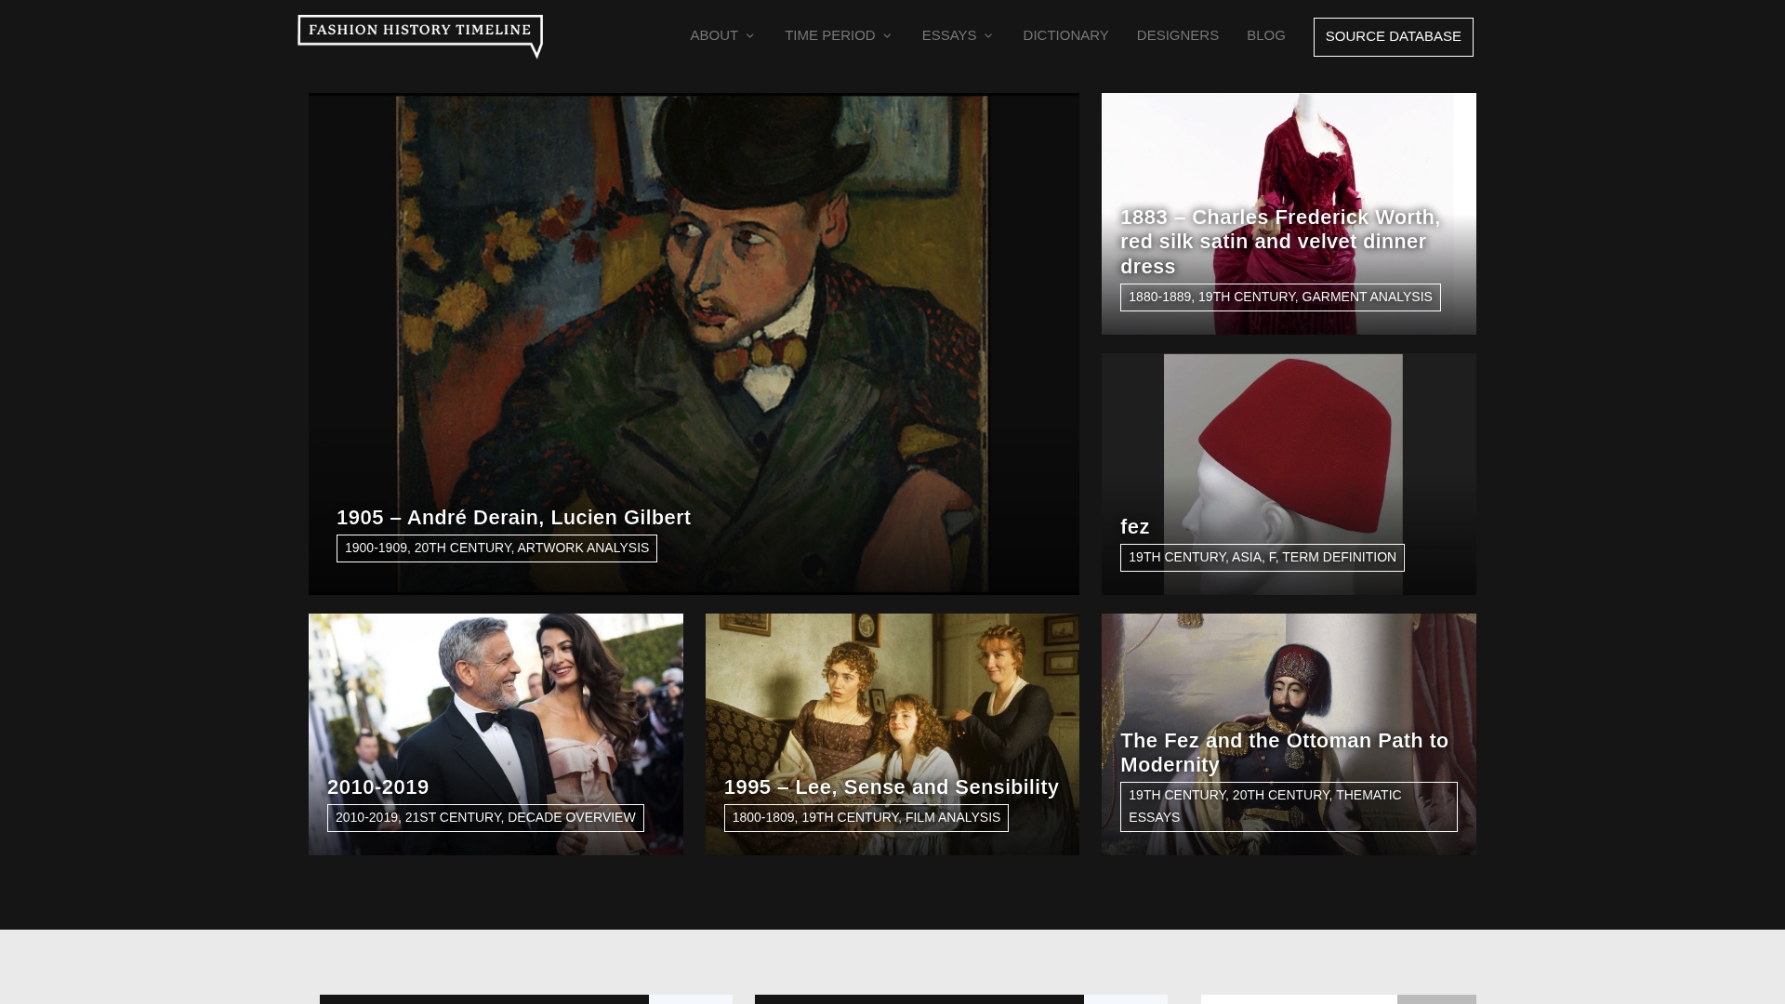Open the 1995 Lee, Sense and Sensibility article
1785x1004 pixels.
tap(891, 787)
